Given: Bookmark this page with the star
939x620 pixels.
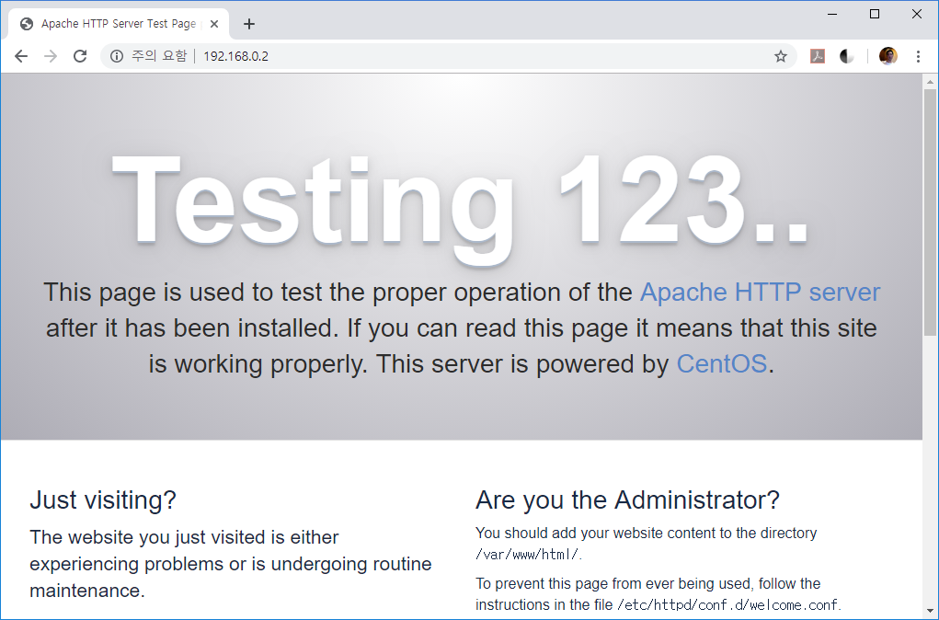Looking at the screenshot, I should pos(781,56).
